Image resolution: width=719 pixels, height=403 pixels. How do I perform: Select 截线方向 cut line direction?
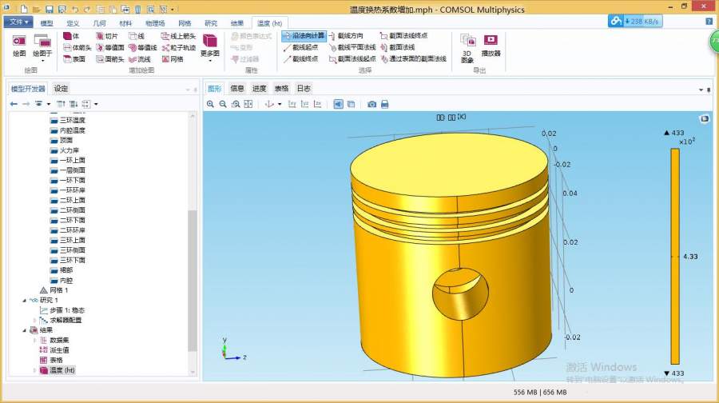(x=346, y=36)
